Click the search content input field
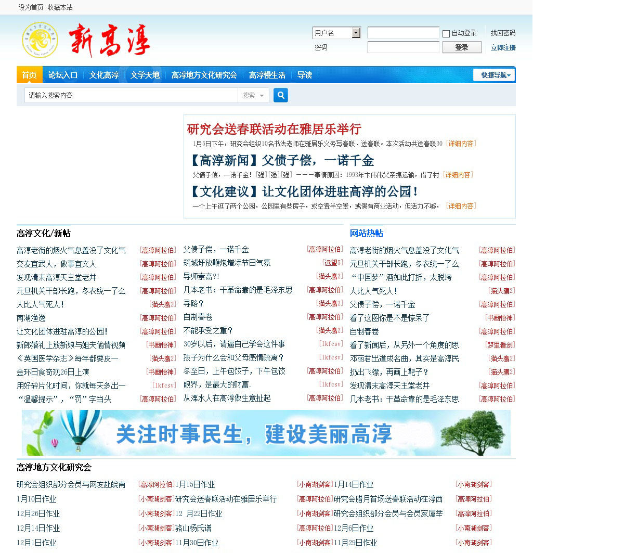This screenshot has width=624, height=553. pos(131,95)
